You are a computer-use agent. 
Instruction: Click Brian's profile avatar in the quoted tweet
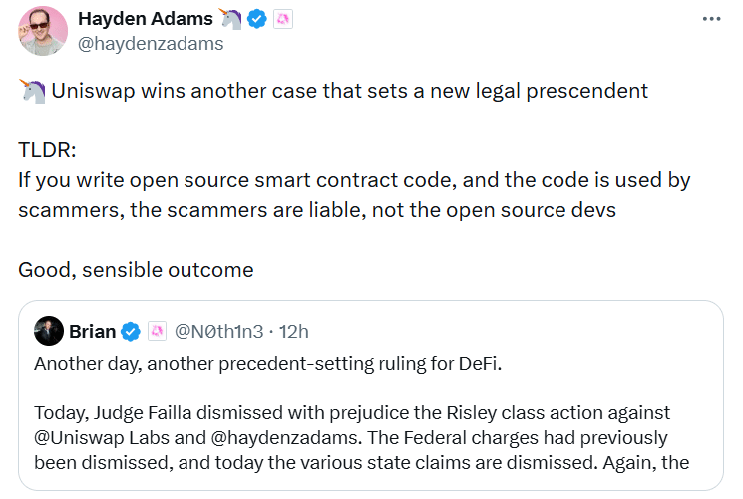(49, 331)
